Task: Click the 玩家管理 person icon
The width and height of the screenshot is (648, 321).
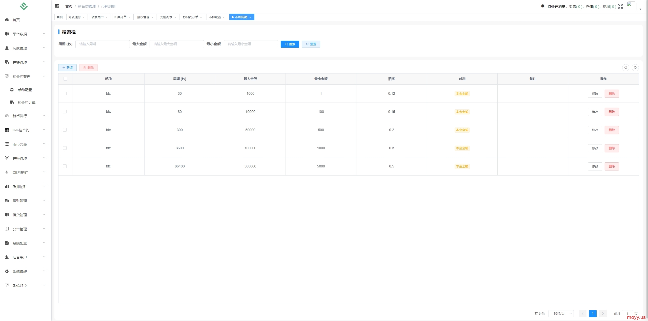Action: pos(7,48)
